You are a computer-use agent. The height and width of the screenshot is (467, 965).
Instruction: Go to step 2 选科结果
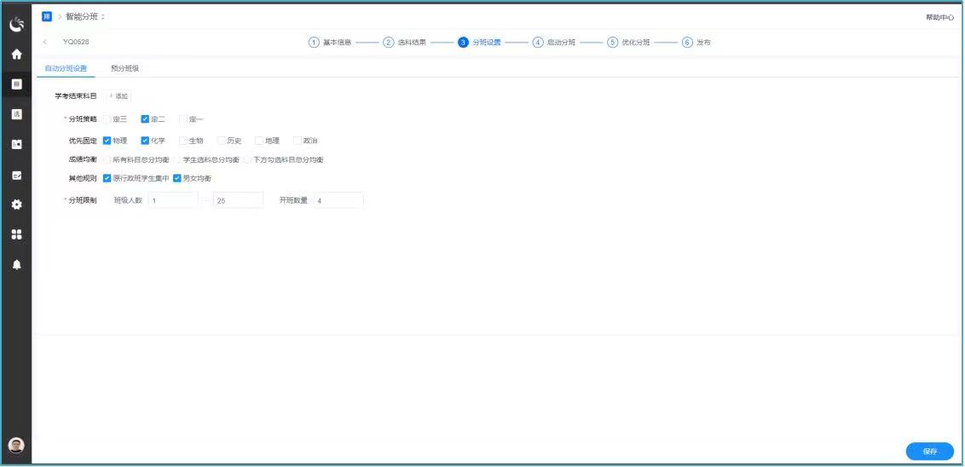[404, 43]
